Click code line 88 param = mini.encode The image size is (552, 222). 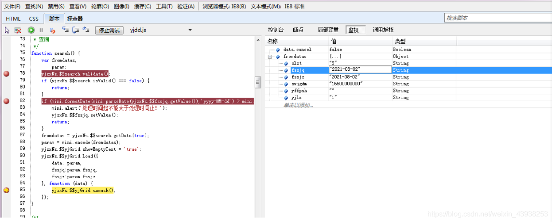pos(81,142)
